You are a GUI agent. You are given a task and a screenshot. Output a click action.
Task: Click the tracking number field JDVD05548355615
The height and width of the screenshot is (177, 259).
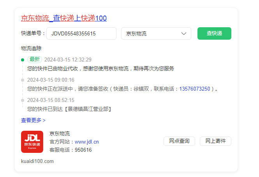(x=81, y=33)
